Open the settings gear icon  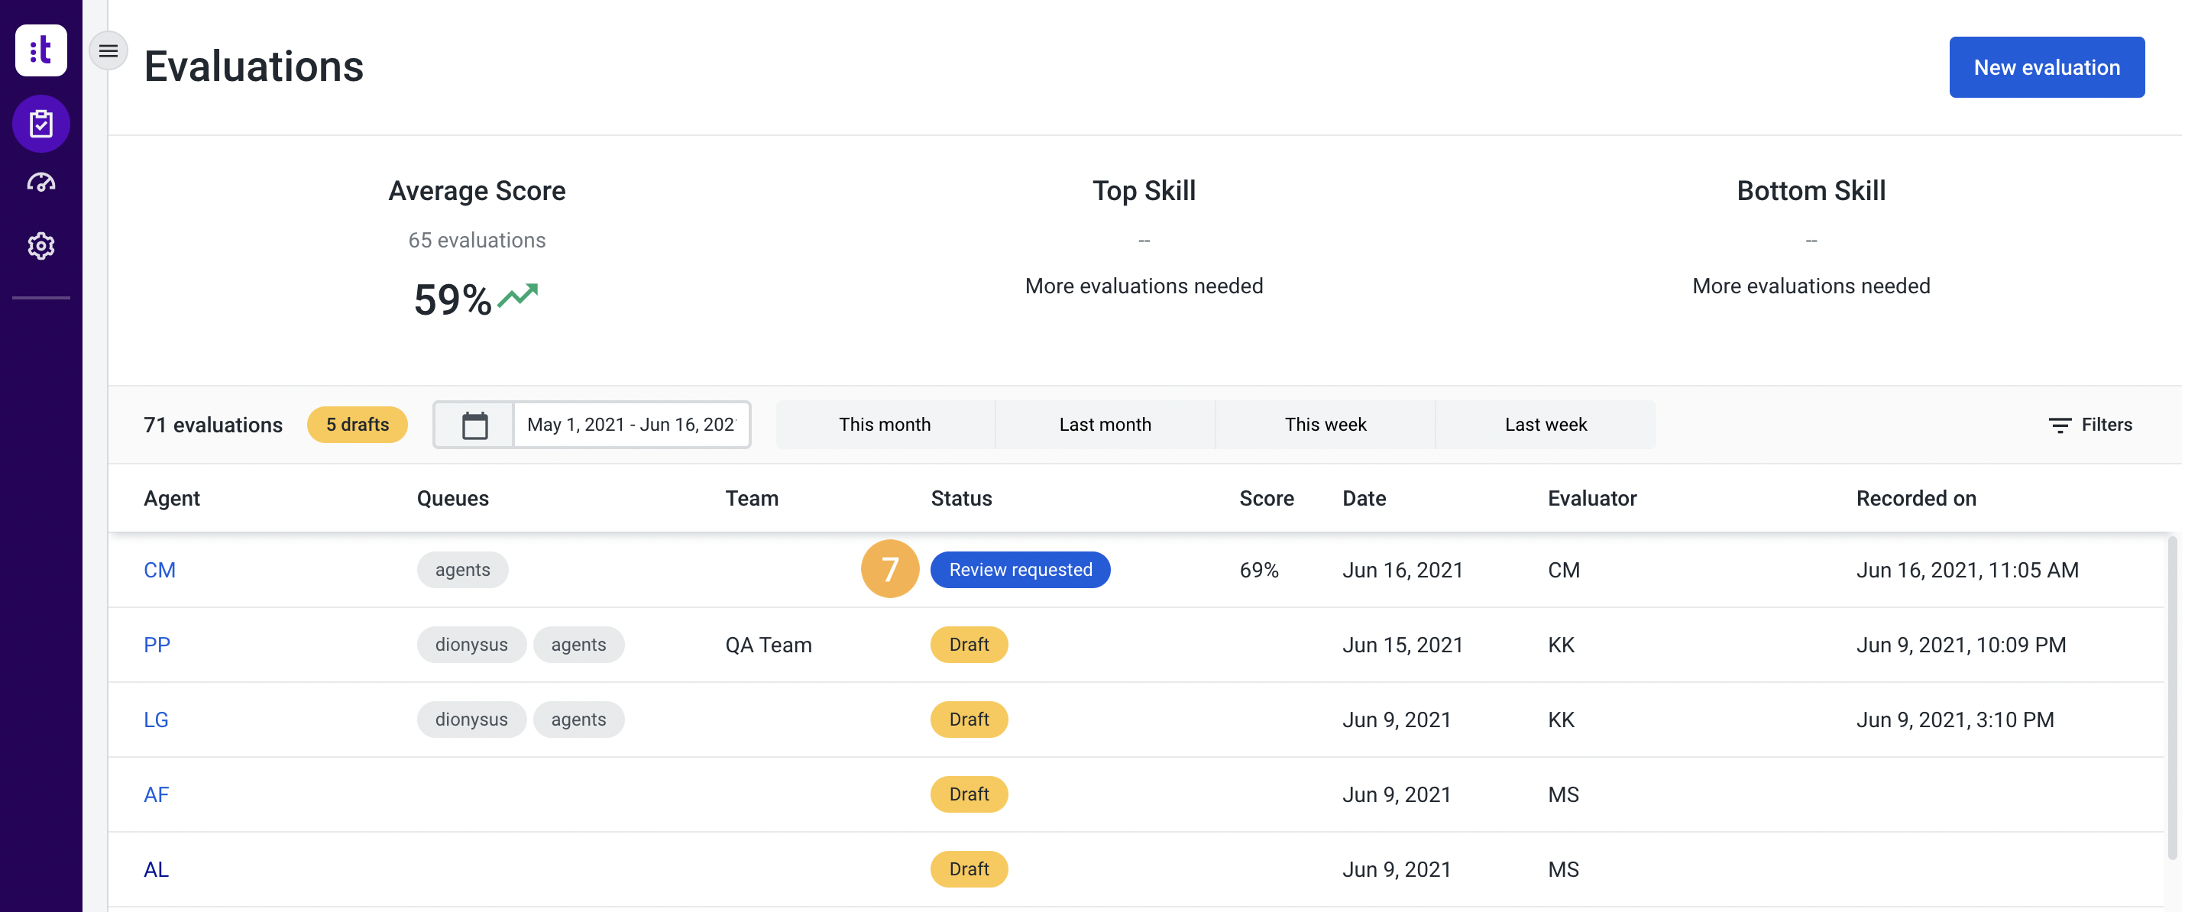[40, 246]
